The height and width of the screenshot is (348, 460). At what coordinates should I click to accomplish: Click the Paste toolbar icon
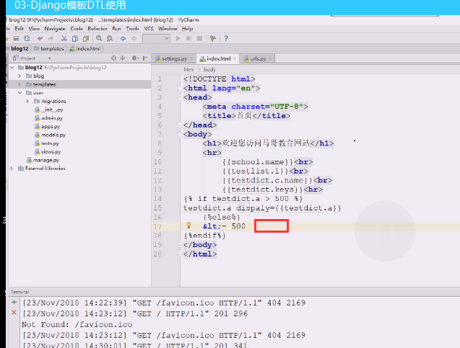(x=86, y=39)
